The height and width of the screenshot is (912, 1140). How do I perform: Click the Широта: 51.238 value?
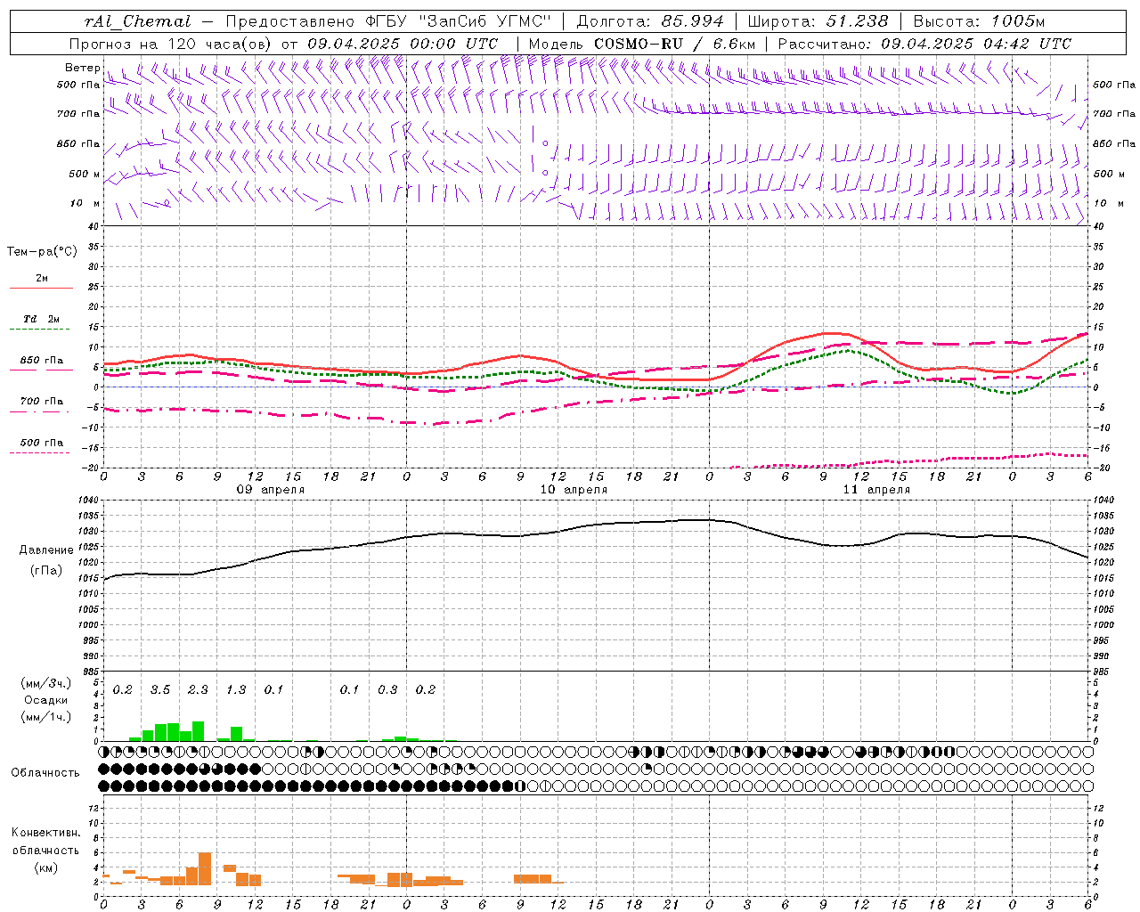pos(818,21)
